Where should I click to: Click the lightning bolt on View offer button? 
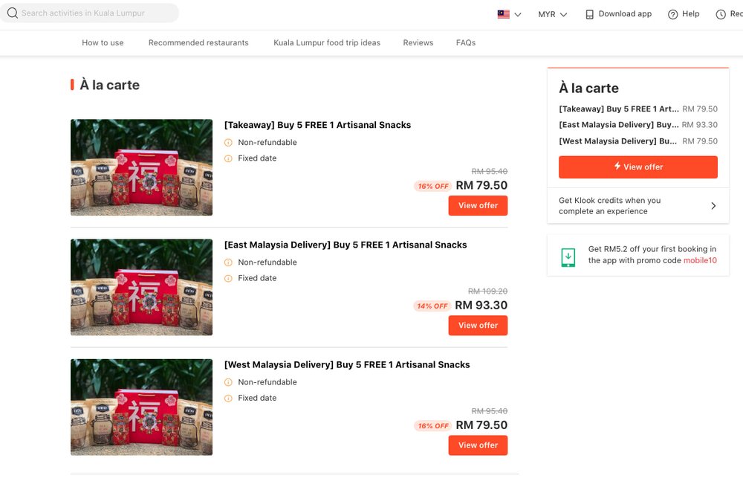tap(617, 167)
